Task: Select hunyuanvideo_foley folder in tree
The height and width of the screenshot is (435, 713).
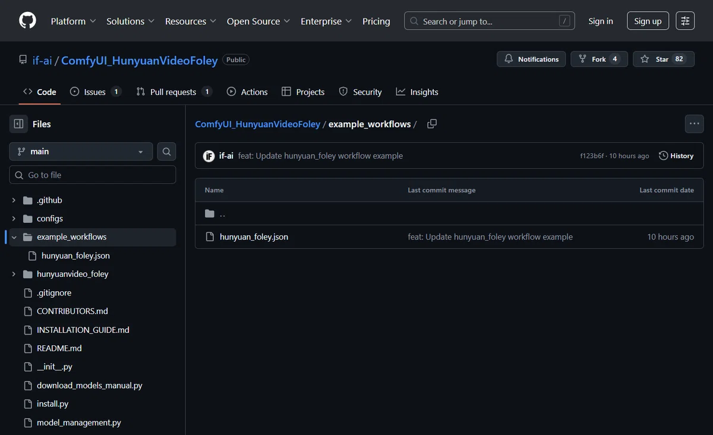Action: point(72,274)
